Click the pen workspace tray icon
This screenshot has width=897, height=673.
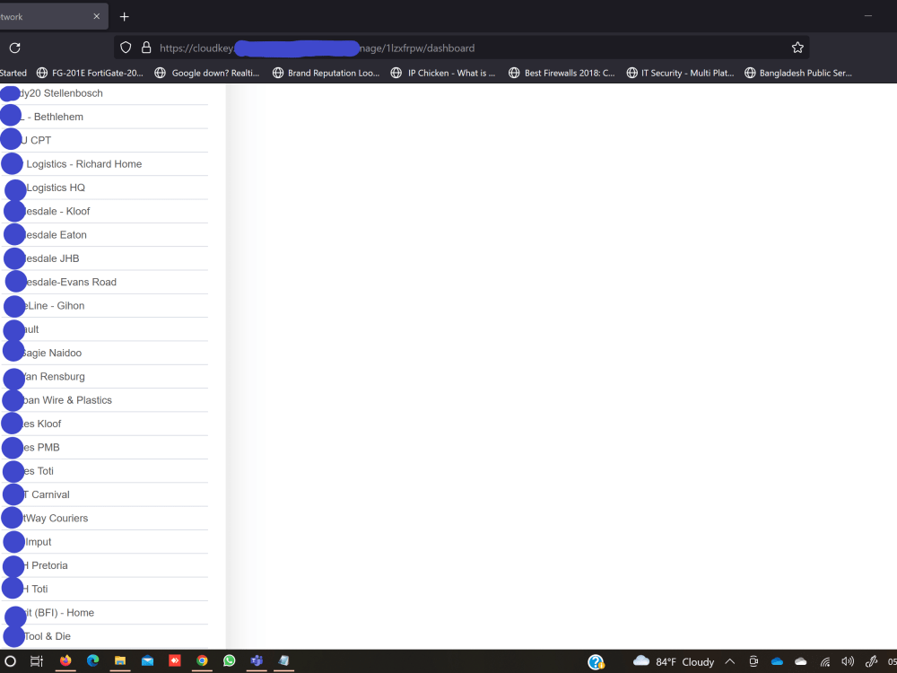871,661
